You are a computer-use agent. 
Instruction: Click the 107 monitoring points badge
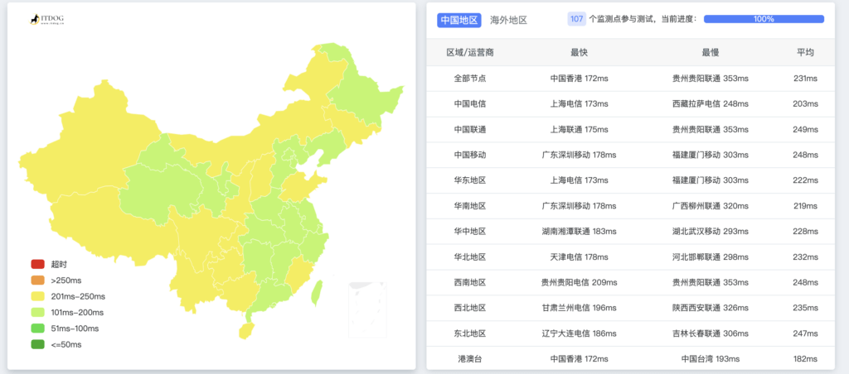tap(577, 19)
